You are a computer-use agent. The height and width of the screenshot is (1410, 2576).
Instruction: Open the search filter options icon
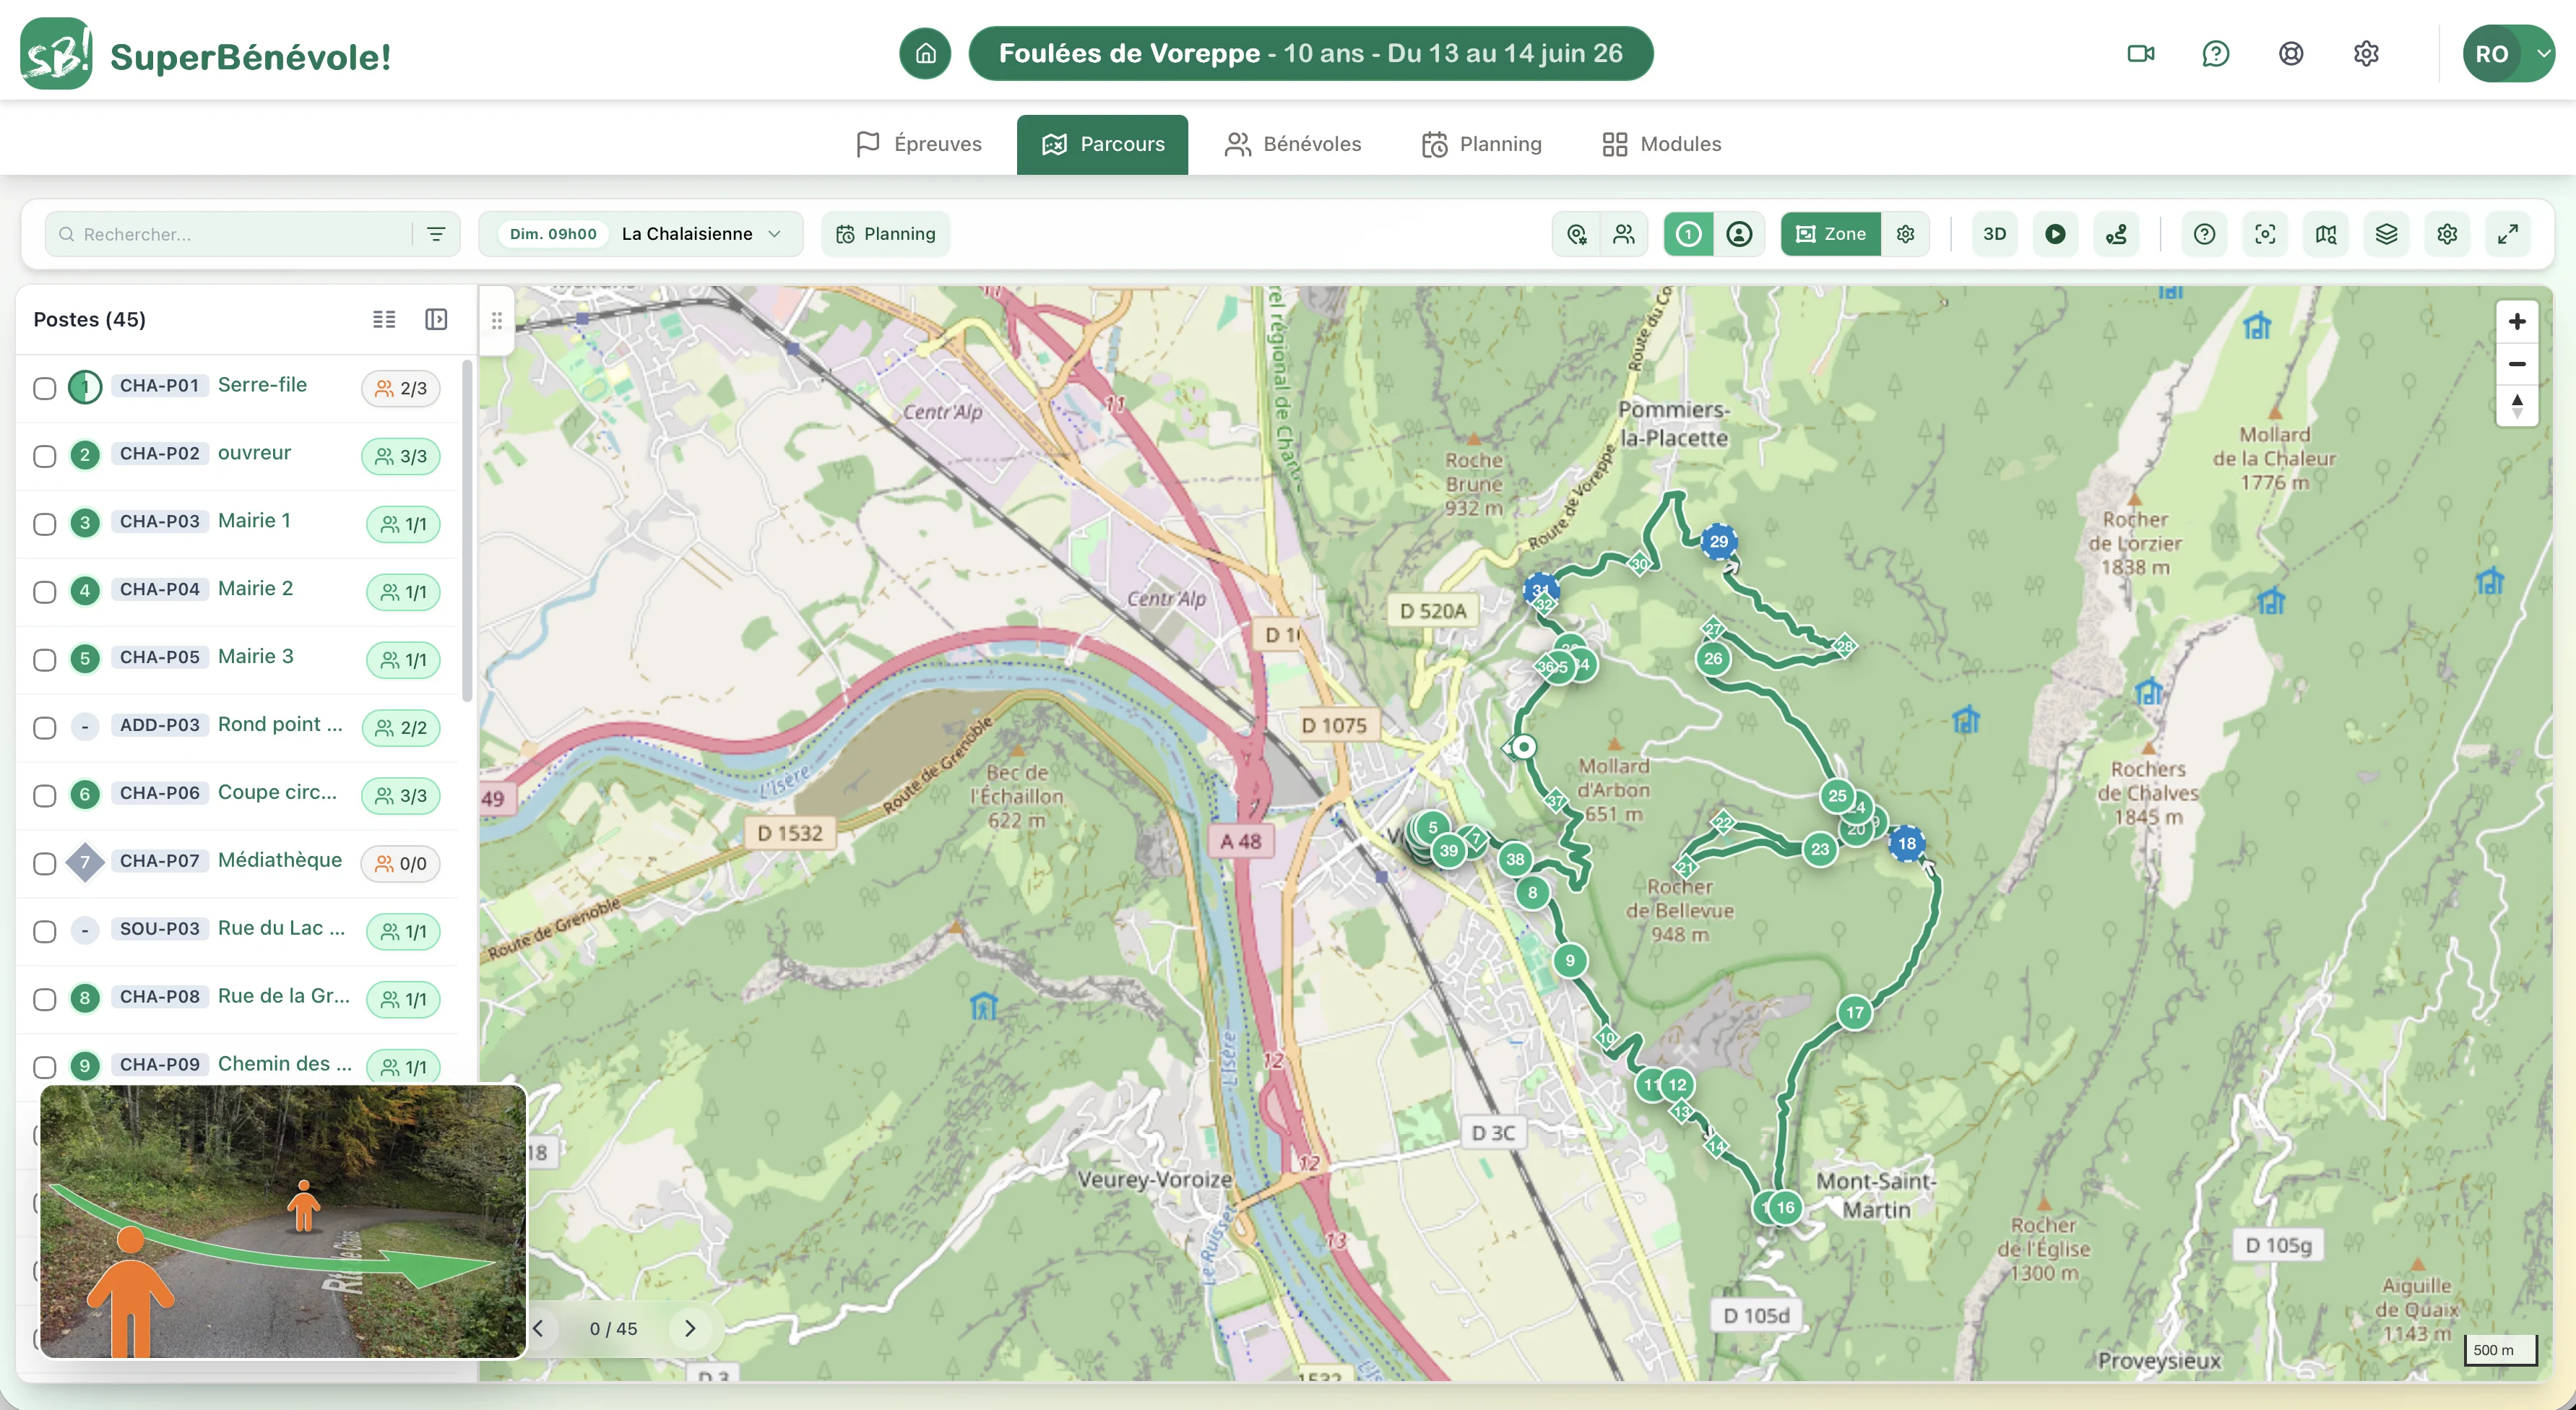click(436, 234)
